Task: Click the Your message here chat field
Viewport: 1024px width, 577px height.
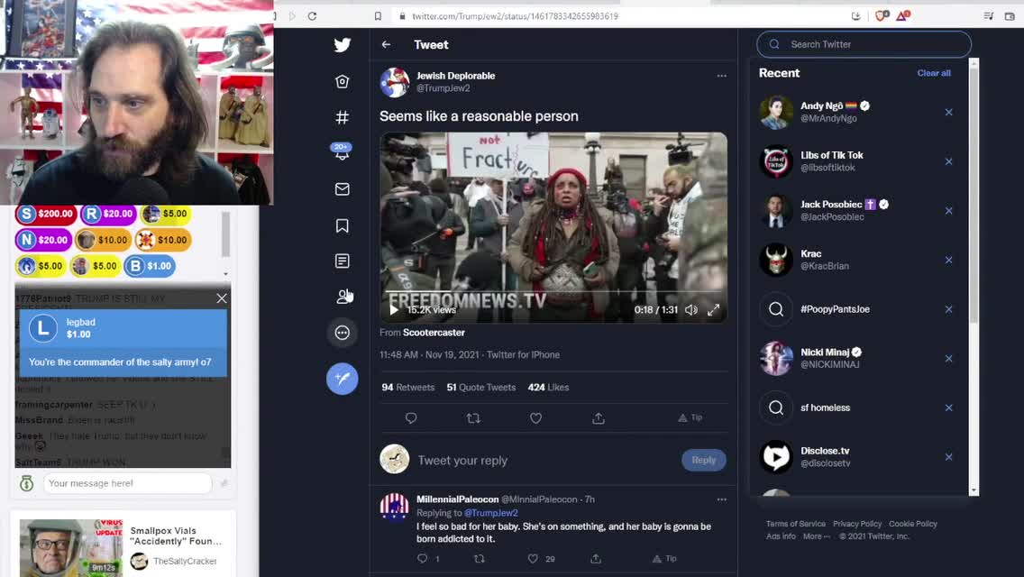Action: (127, 483)
